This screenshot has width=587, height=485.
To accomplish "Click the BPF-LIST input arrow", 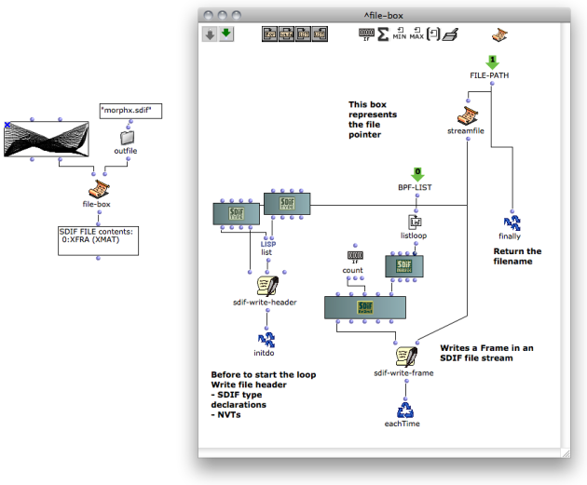I will coord(417,175).
